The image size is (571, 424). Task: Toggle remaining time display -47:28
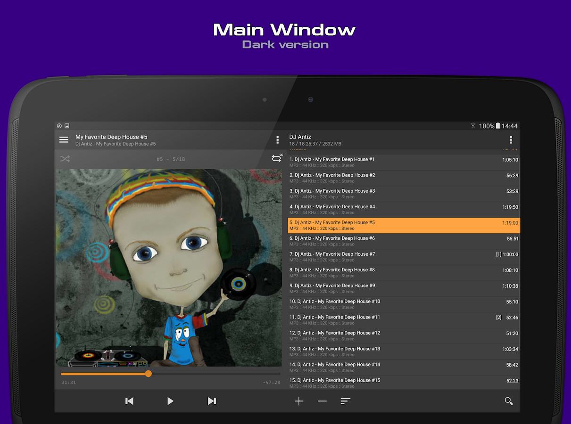[x=272, y=383]
